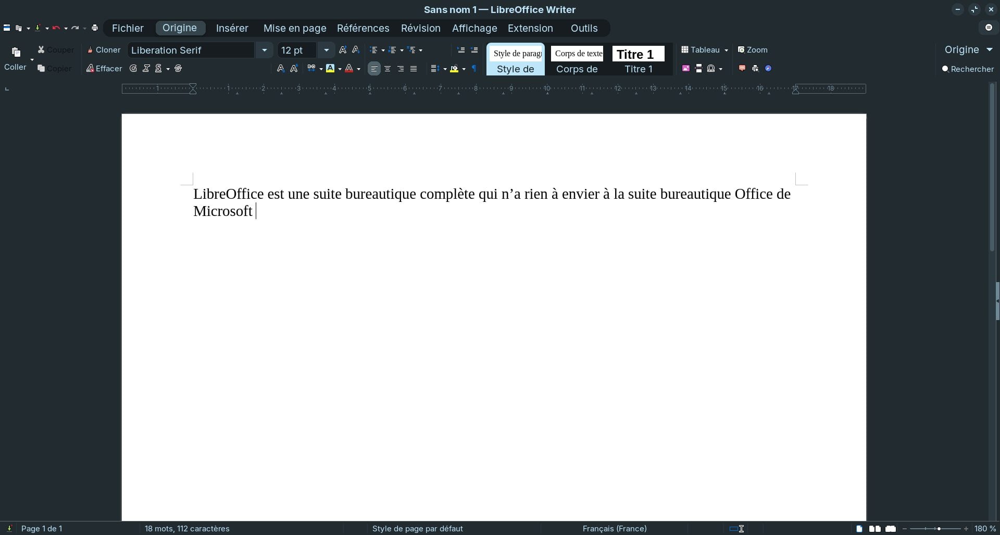Insert a comment

pos(742,68)
